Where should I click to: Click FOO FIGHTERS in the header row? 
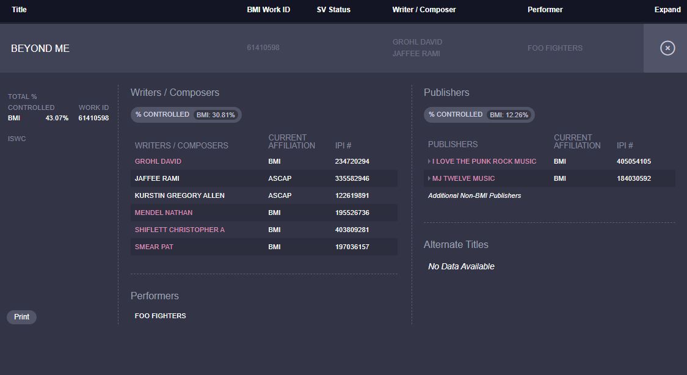[554, 48]
